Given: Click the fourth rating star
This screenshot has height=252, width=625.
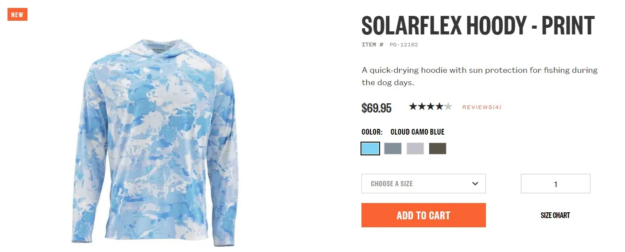Looking at the screenshot, I should [439, 106].
